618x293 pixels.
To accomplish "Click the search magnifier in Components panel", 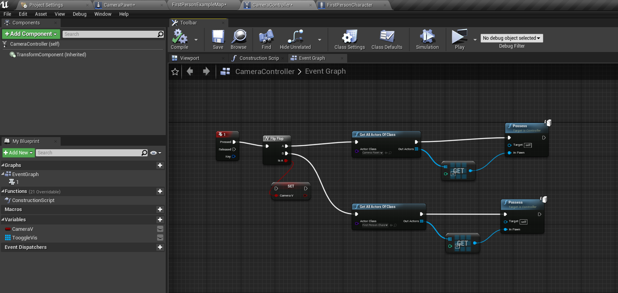I will pos(160,34).
